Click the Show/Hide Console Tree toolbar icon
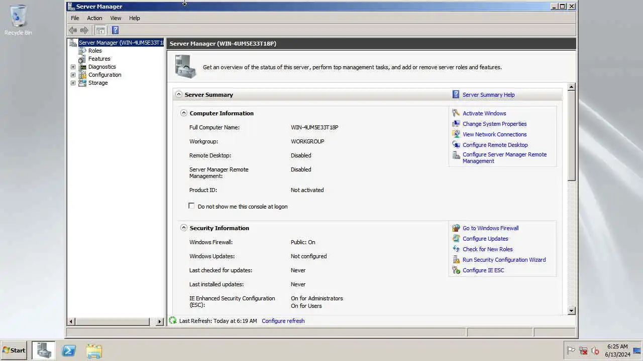The image size is (643, 361). point(100,30)
